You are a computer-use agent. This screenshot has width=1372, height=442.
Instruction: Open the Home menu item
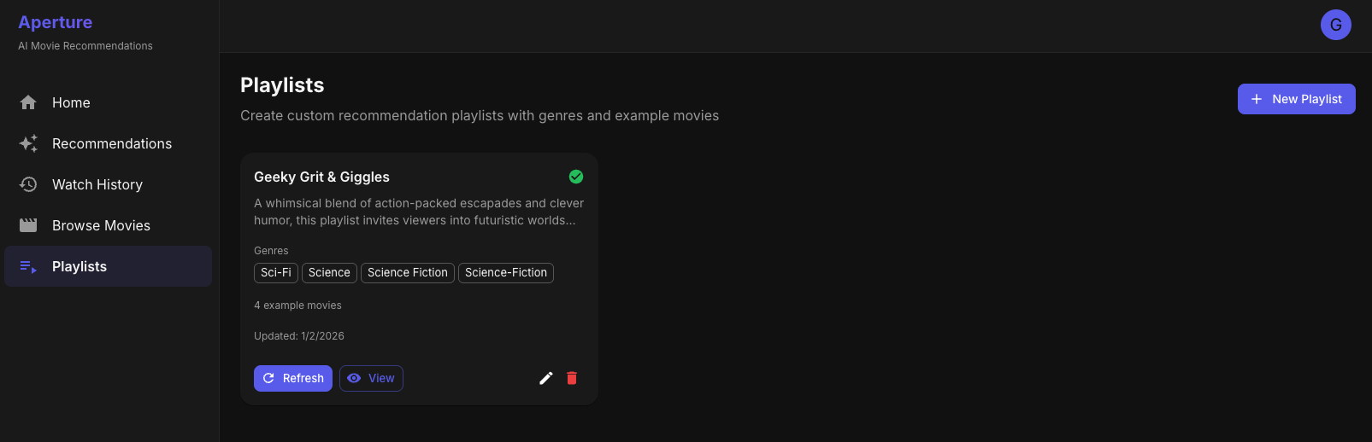tap(71, 102)
